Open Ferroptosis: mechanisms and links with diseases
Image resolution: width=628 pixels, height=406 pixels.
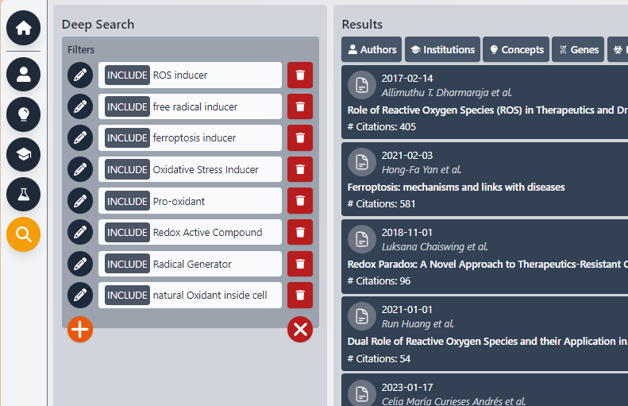point(457,188)
